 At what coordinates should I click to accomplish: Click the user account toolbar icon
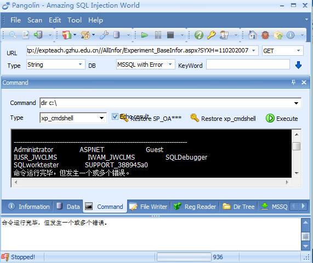[x=224, y=35]
